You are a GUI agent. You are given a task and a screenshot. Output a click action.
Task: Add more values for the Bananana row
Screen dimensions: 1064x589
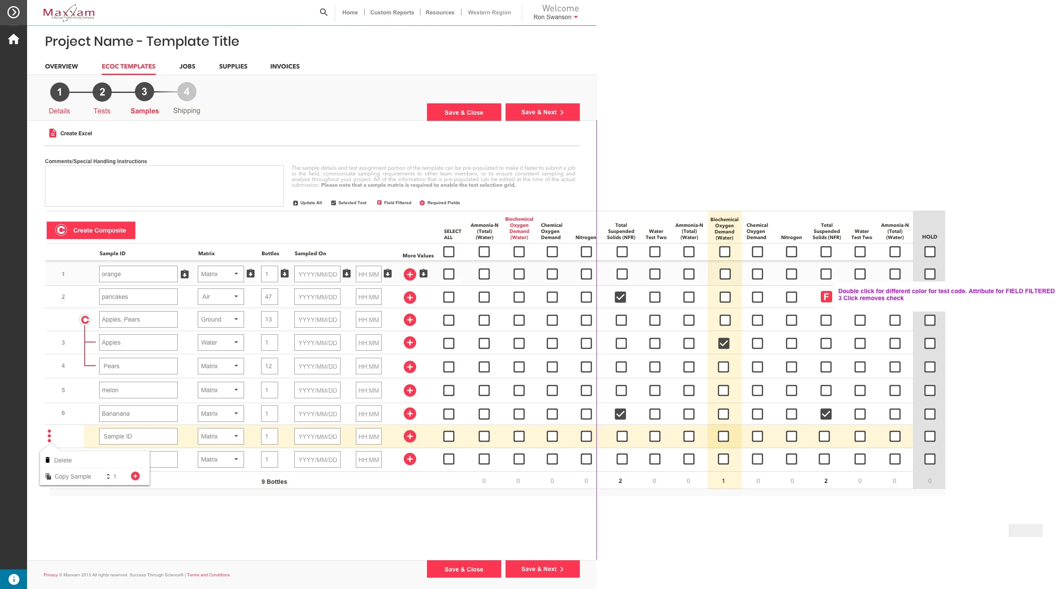tap(410, 414)
